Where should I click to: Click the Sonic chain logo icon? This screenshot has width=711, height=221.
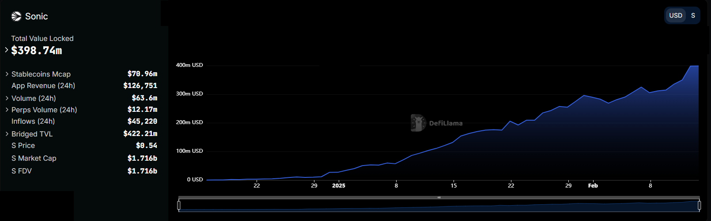(16, 16)
